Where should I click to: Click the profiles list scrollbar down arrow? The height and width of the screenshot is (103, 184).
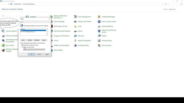tap(47, 35)
